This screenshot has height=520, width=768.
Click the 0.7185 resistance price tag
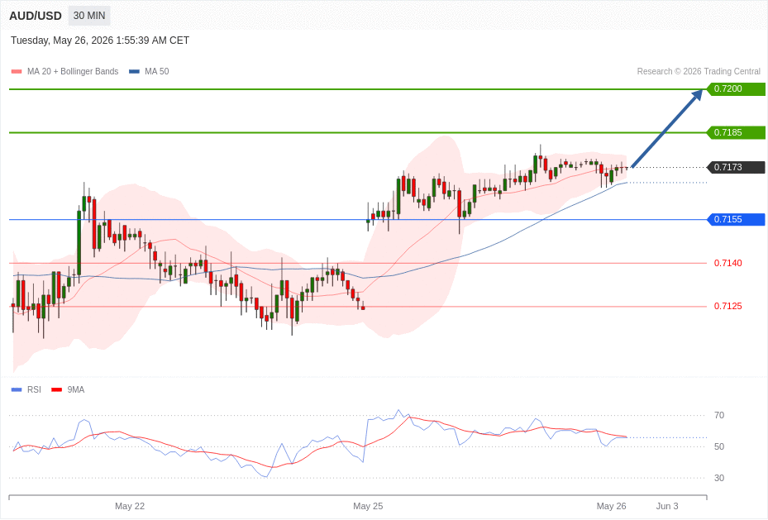coord(736,132)
